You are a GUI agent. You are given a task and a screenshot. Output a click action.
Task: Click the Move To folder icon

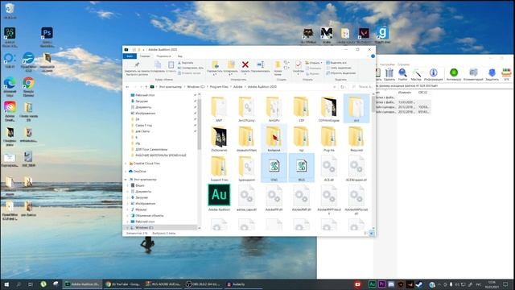[215, 64]
